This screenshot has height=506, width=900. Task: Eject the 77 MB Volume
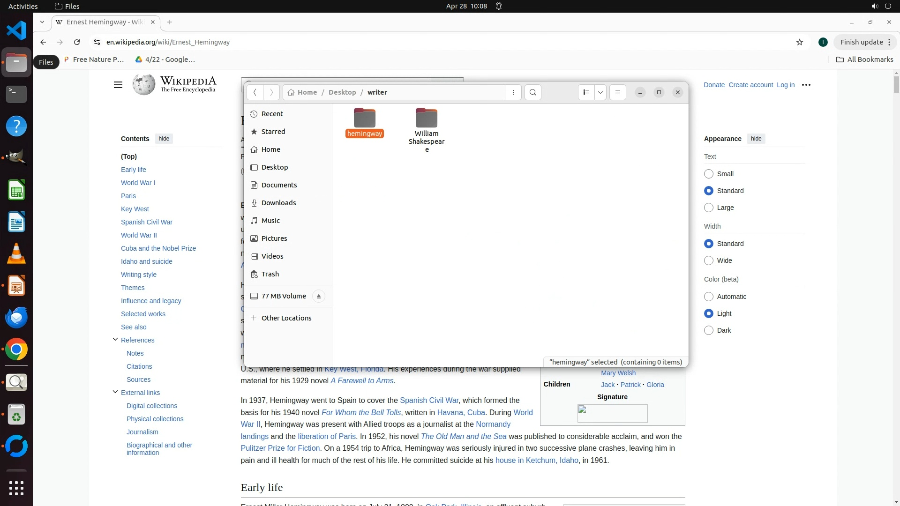[x=318, y=296]
